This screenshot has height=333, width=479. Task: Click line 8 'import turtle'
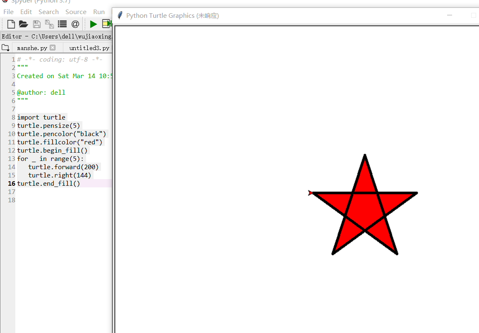tap(41, 117)
